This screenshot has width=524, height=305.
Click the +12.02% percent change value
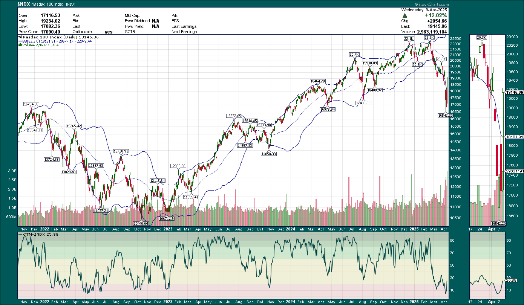[x=436, y=15]
